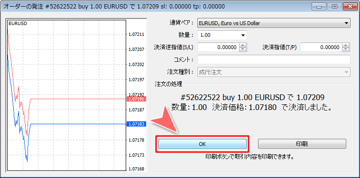Click the red 1.07191 ask price label

point(137,99)
